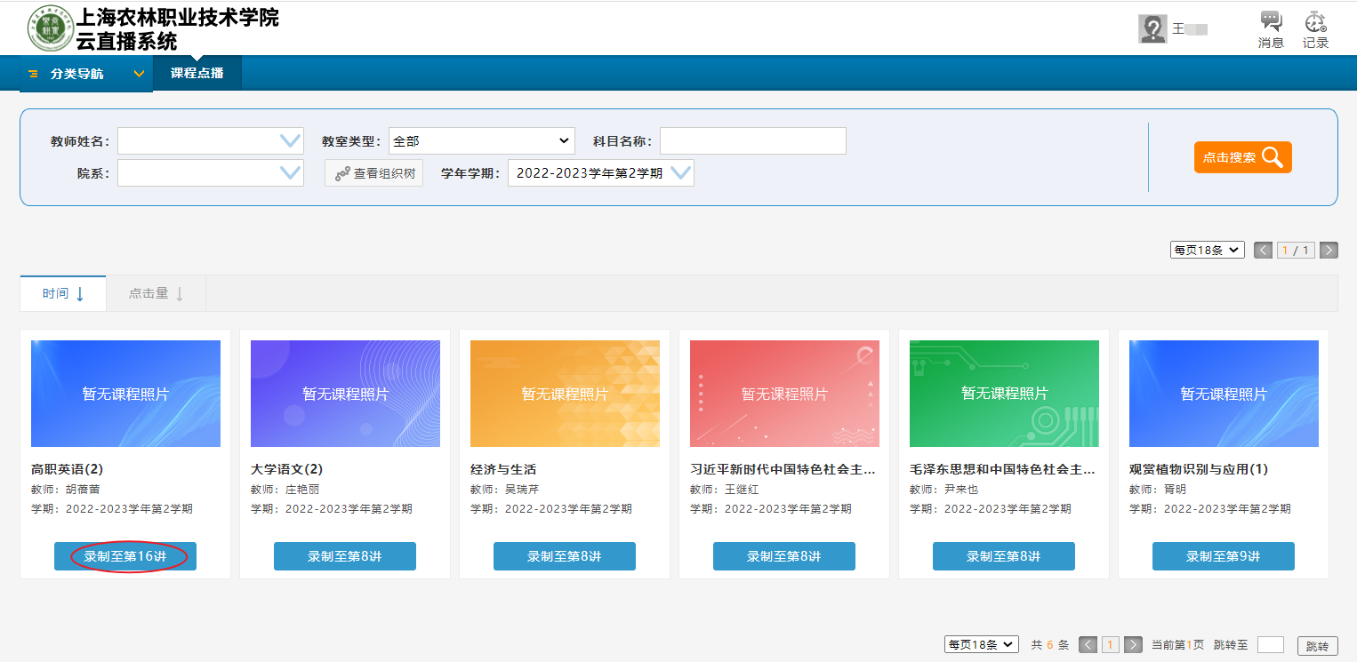Click the 查看组织树 button
This screenshot has width=1357, height=662.
(x=374, y=173)
